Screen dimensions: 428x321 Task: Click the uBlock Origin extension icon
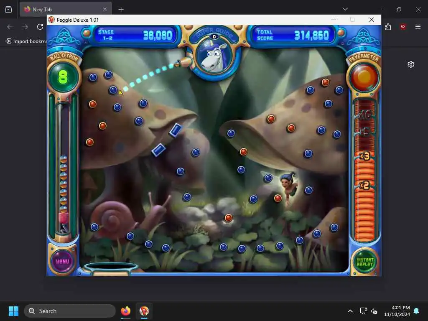403,27
